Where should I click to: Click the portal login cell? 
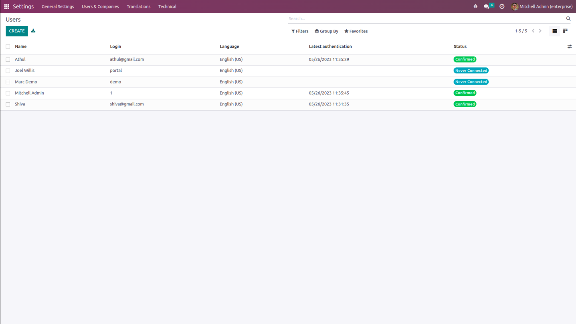pos(116,71)
